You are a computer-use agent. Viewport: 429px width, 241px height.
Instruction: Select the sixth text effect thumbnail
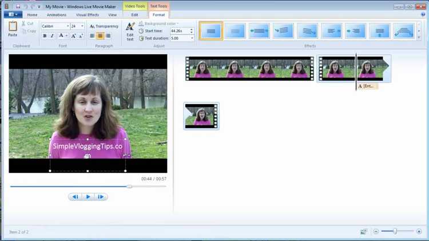pyautogui.click(x=331, y=31)
